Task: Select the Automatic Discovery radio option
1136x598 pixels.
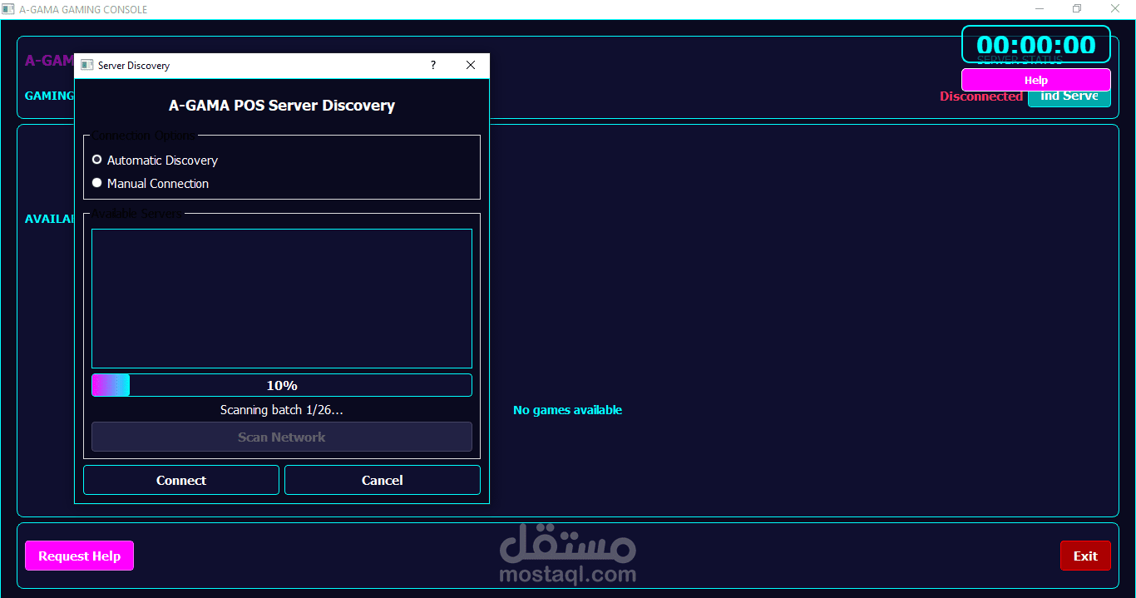Action: [x=155, y=160]
